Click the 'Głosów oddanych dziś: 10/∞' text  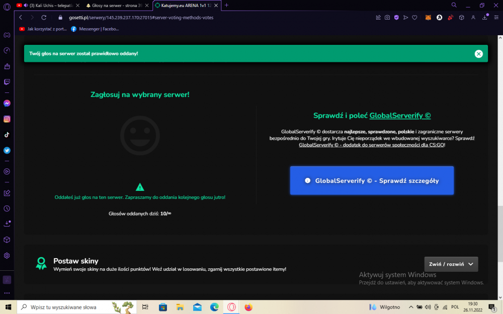(140, 214)
